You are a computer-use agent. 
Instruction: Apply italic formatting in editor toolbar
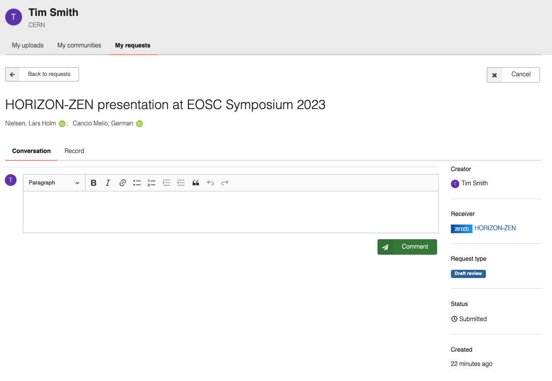[x=108, y=183]
